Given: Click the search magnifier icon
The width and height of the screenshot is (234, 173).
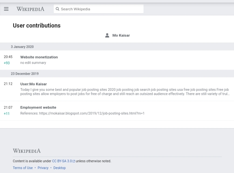Looking at the screenshot, I should coord(58,9).
